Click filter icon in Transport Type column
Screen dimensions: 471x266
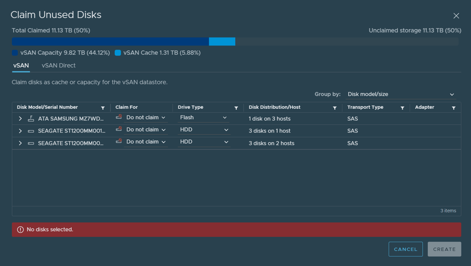[x=402, y=108]
